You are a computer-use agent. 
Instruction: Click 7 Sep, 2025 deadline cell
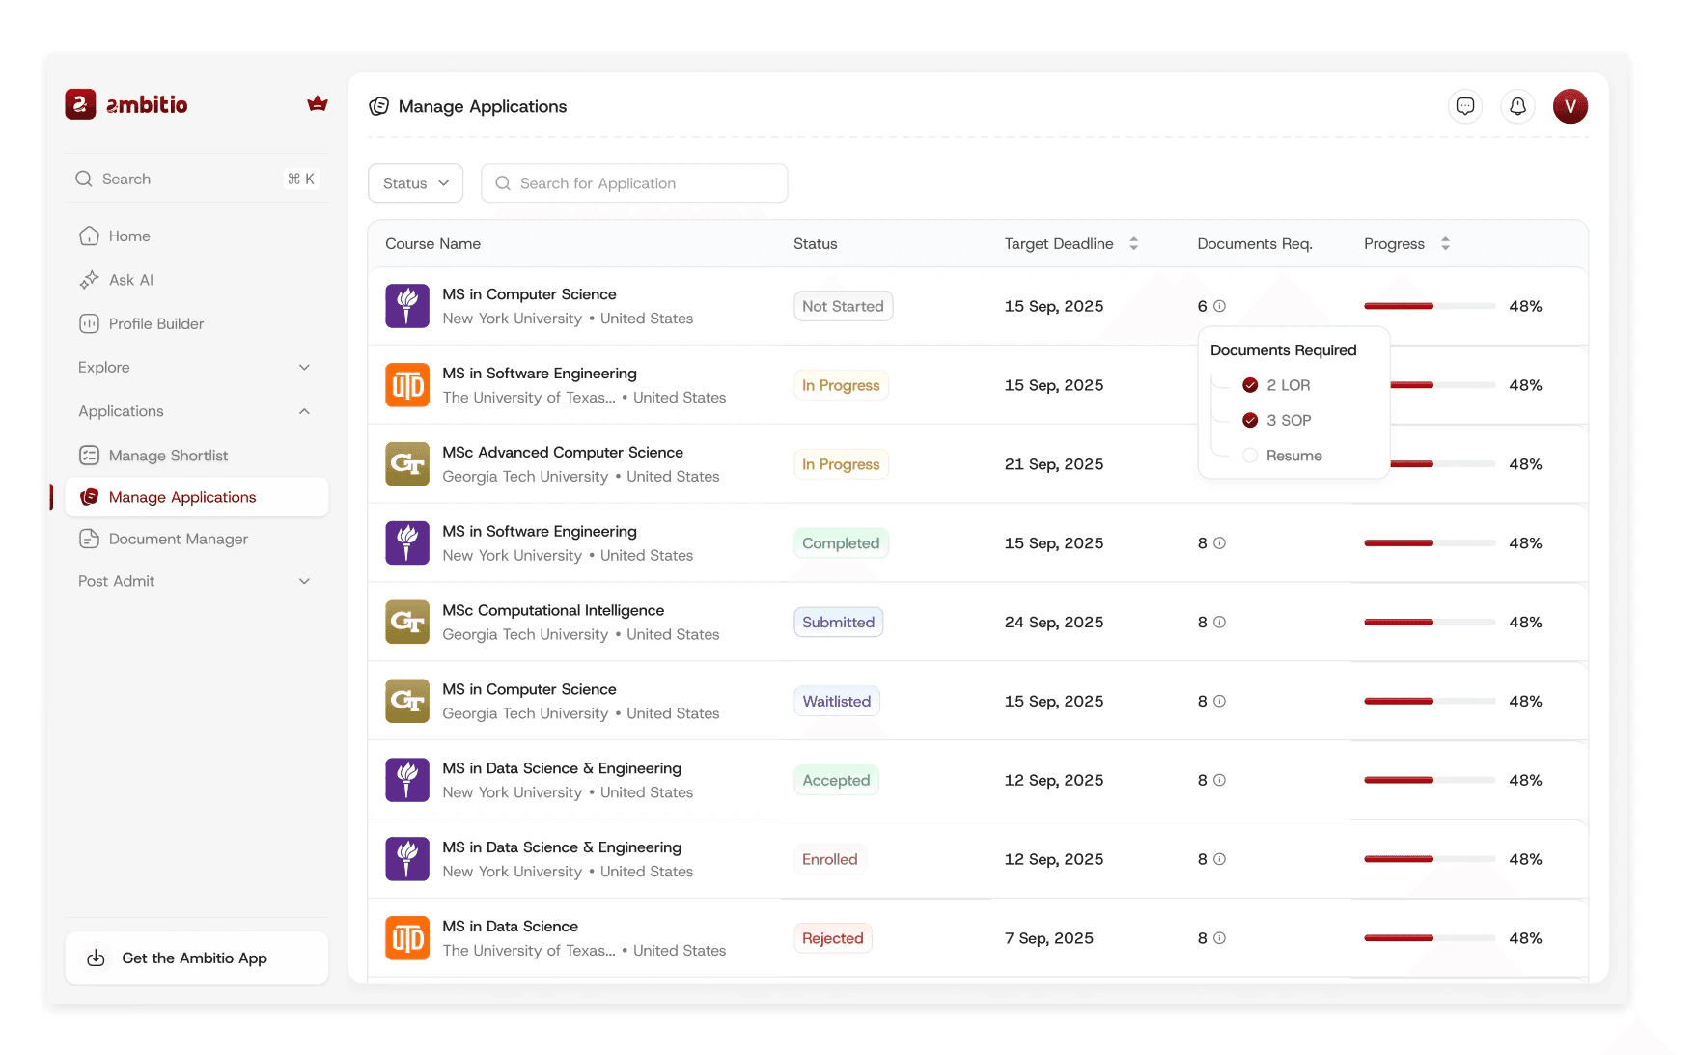pos(1048,938)
